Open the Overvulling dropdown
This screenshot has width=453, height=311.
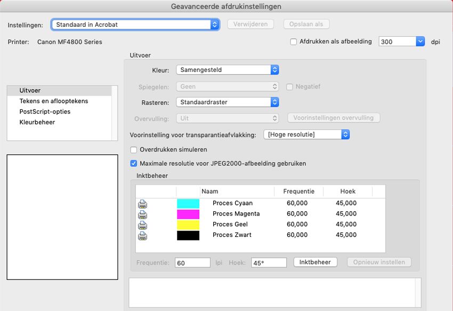(x=228, y=118)
